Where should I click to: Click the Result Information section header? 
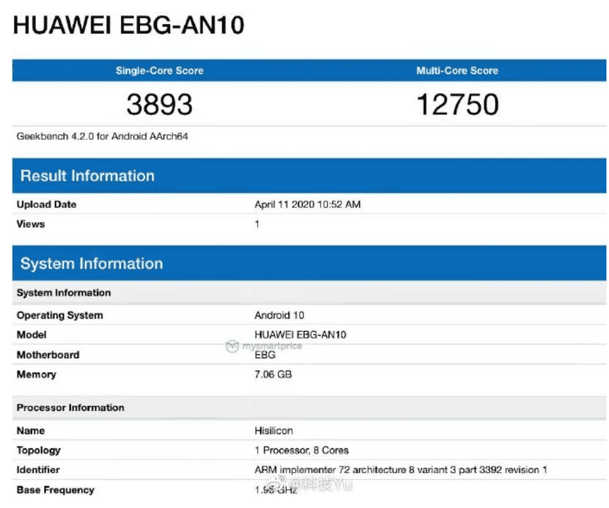click(309, 176)
